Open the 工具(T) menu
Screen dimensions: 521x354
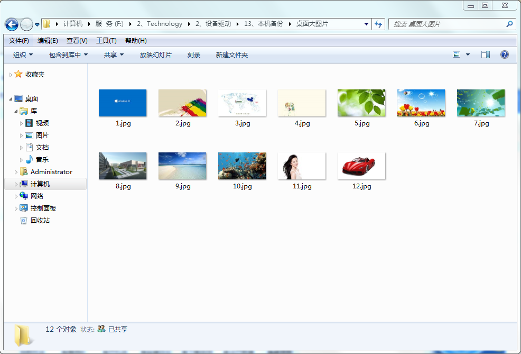point(106,41)
